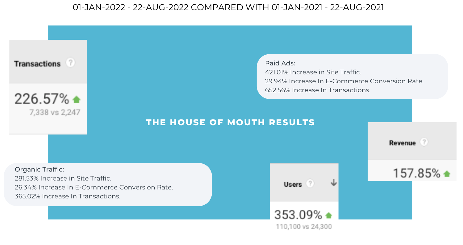The width and height of the screenshot is (463, 245).
Task: Click the help icon beside Transactions
Action: point(71,63)
